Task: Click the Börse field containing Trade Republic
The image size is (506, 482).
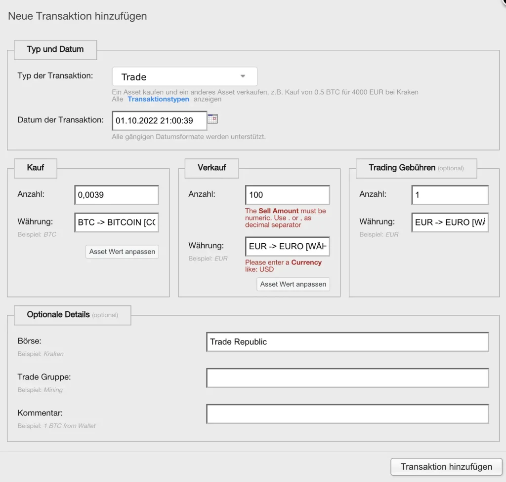Action: [347, 342]
